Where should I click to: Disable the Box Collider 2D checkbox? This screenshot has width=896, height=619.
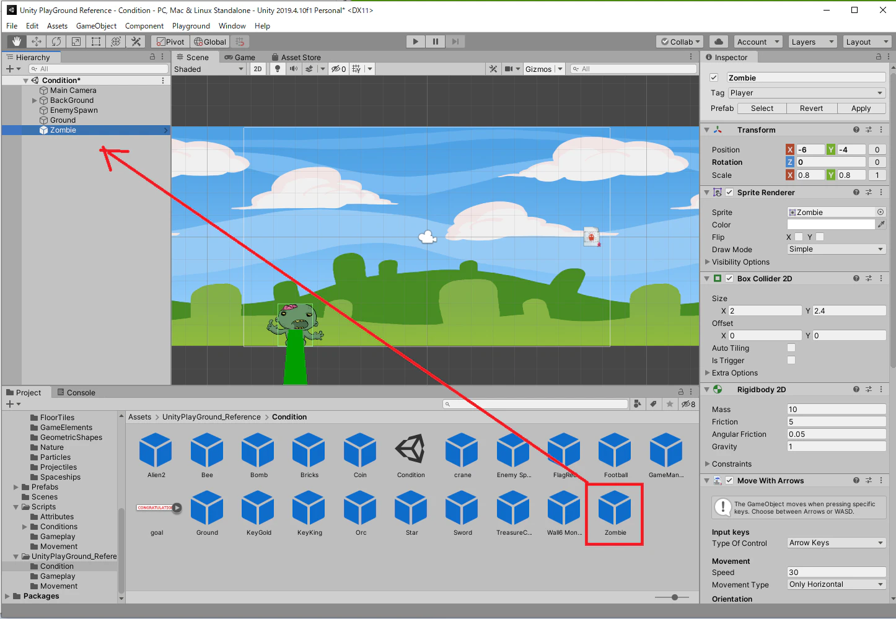click(729, 278)
